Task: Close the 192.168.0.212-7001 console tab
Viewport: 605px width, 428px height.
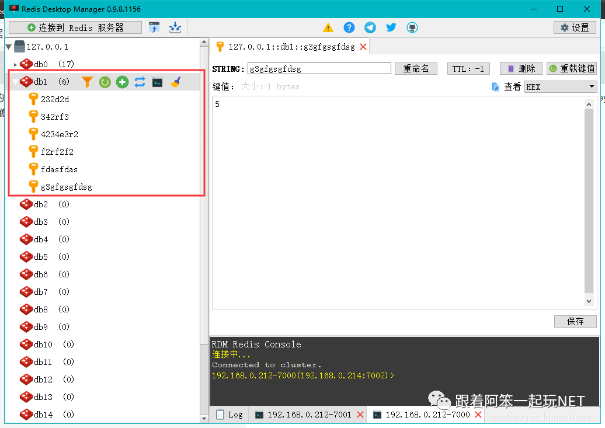Action: tap(360, 415)
